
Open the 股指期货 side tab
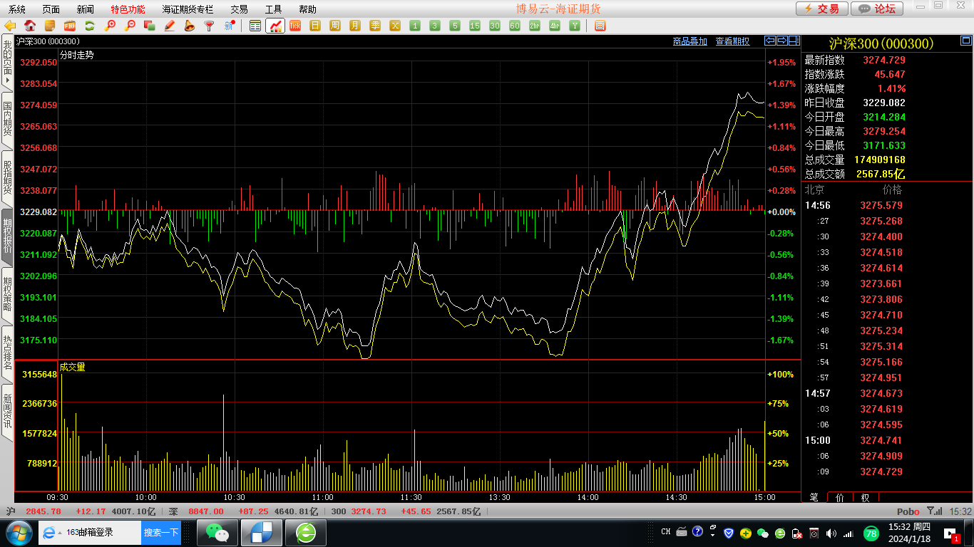pyautogui.click(x=6, y=177)
